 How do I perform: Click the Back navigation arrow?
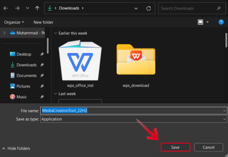click(6, 8)
